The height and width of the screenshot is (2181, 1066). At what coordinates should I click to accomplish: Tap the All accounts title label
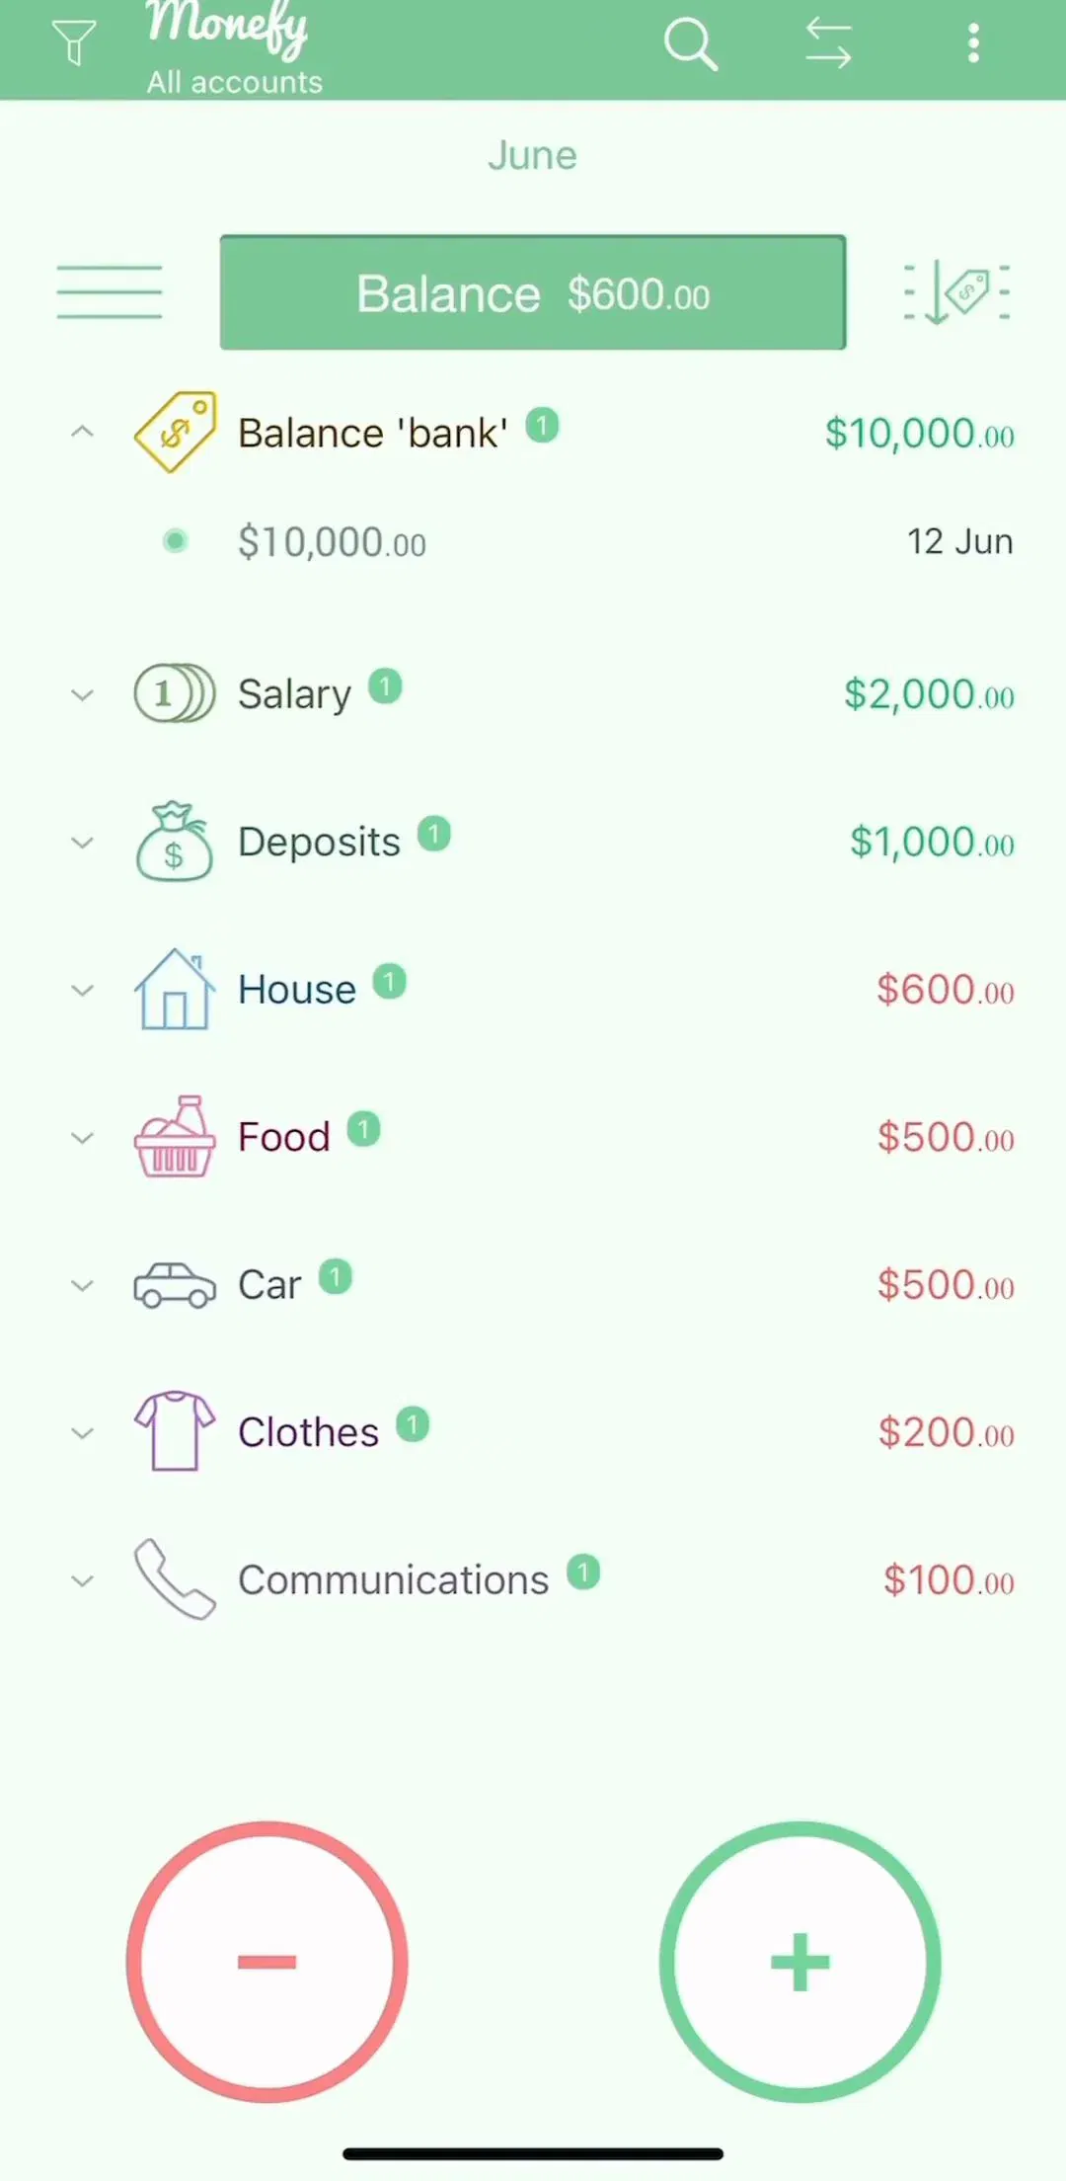(235, 82)
